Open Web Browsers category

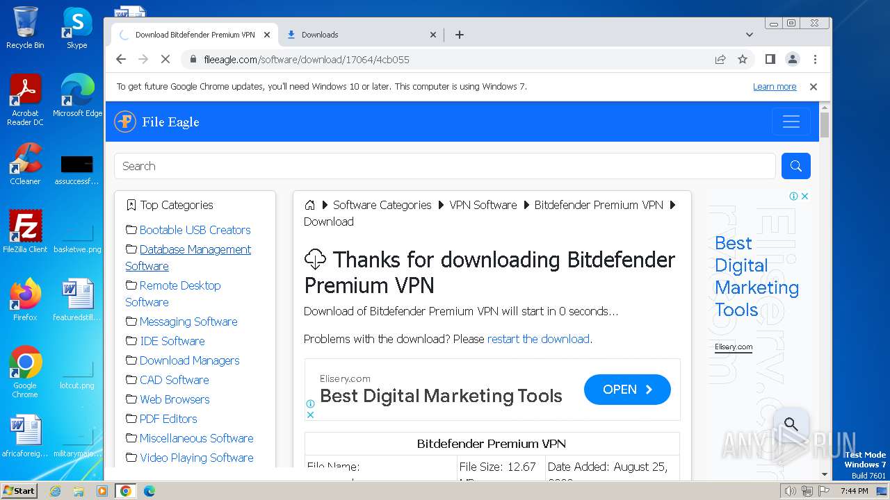tap(175, 399)
